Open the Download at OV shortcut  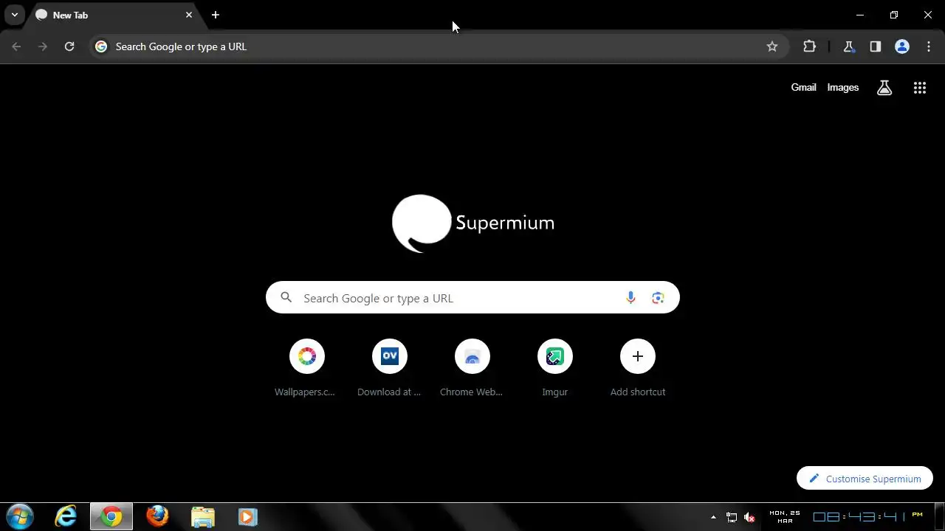(x=389, y=368)
